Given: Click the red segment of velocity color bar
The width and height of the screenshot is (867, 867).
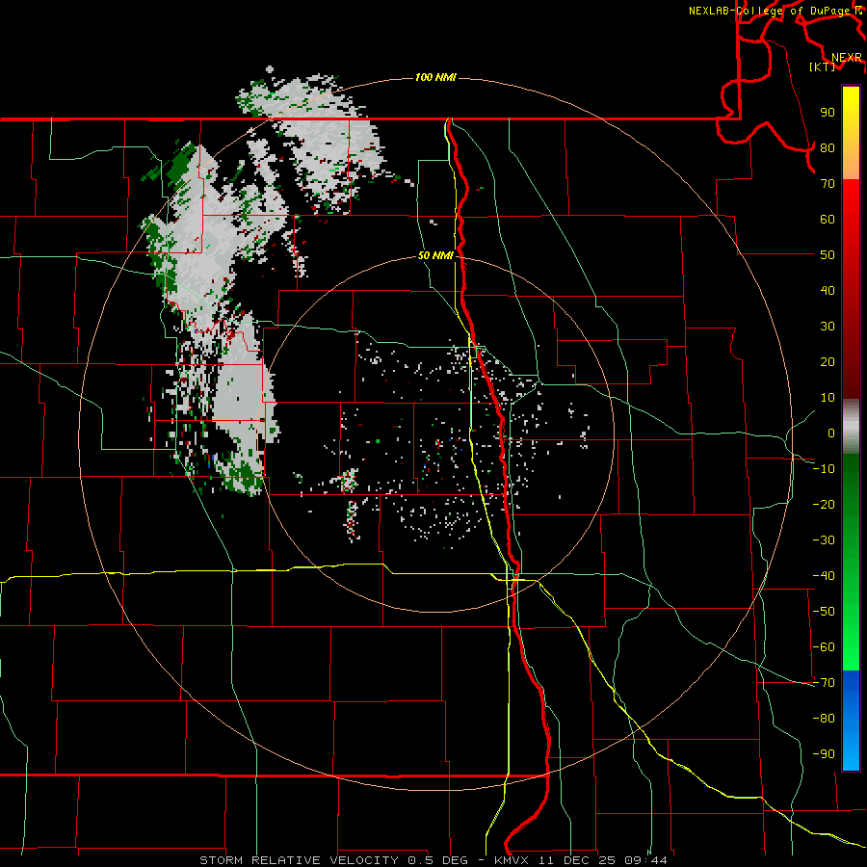Looking at the screenshot, I should pyautogui.click(x=851, y=289).
